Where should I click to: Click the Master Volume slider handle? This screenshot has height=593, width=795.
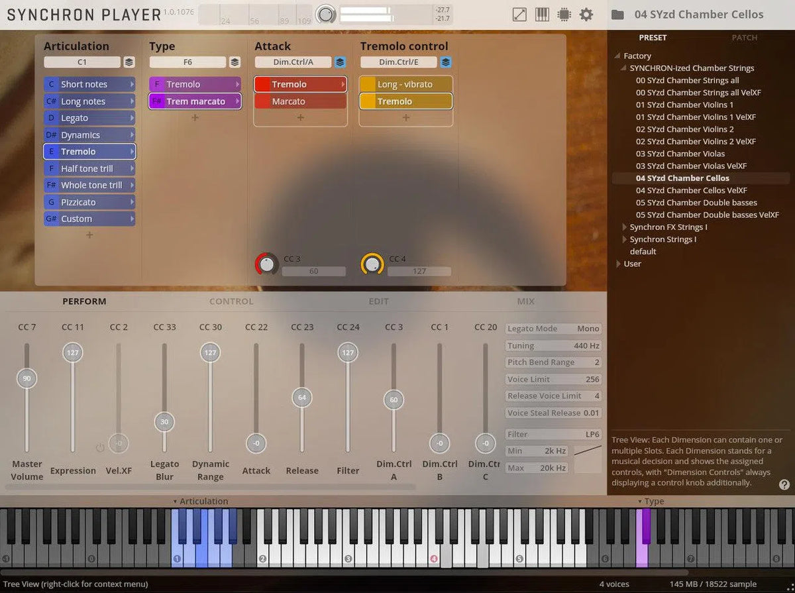point(27,379)
